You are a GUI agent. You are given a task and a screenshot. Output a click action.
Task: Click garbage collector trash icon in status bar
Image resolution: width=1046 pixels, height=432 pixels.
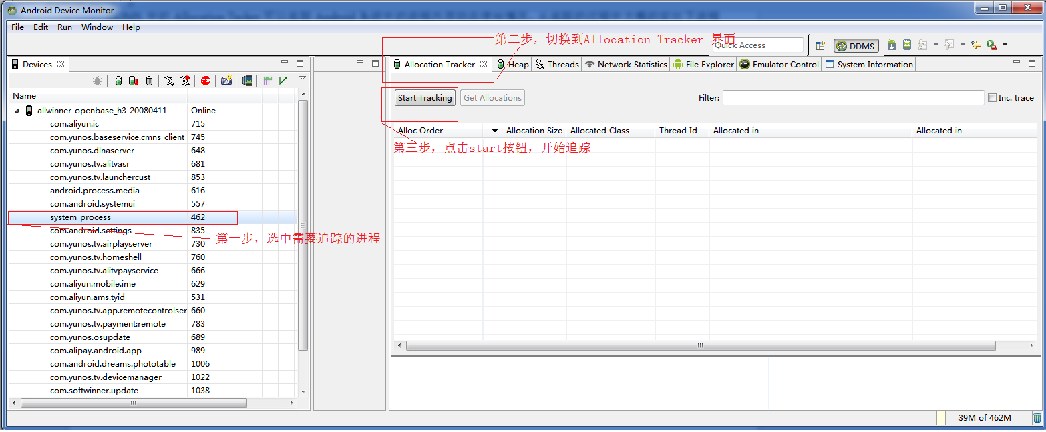tap(1037, 418)
